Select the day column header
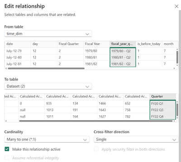This screenshot has width=181, height=162. click(x=44, y=44)
